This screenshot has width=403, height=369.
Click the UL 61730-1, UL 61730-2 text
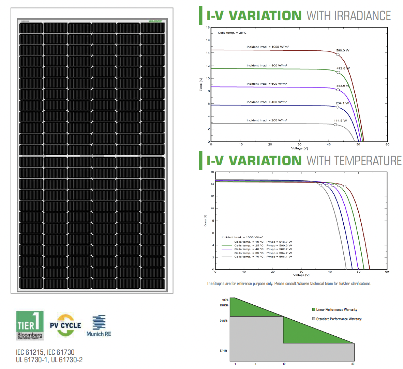(49, 360)
